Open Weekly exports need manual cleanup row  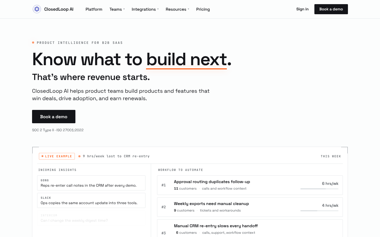click(250, 207)
